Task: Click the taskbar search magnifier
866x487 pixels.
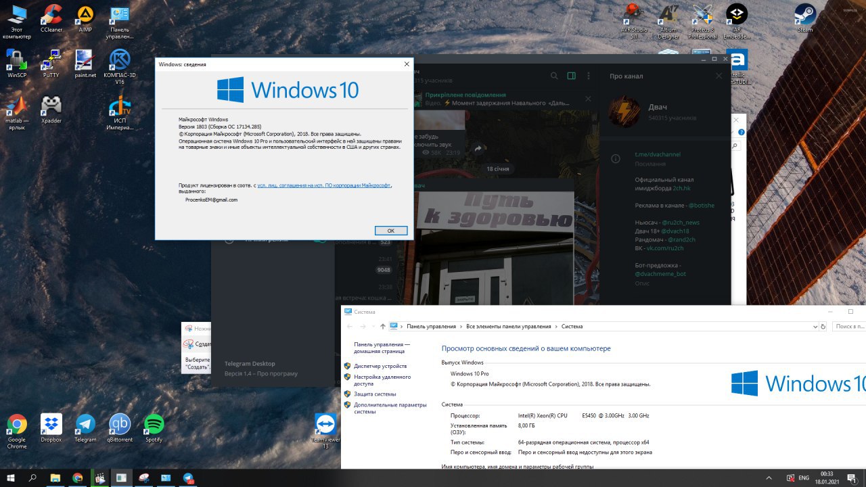Action: (32, 478)
